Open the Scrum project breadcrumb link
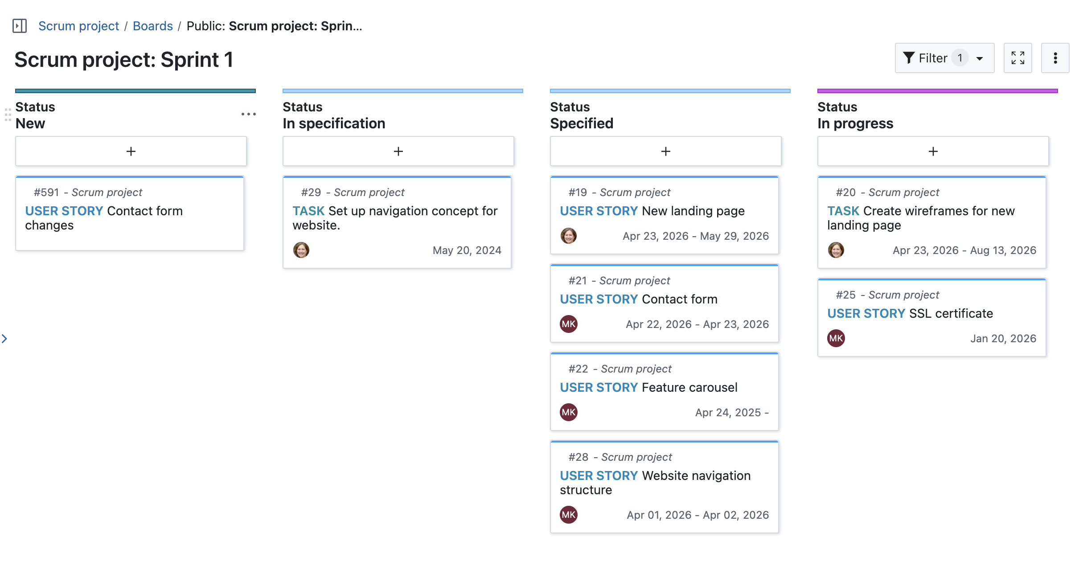Viewport: 1083px width, 582px height. click(78, 26)
